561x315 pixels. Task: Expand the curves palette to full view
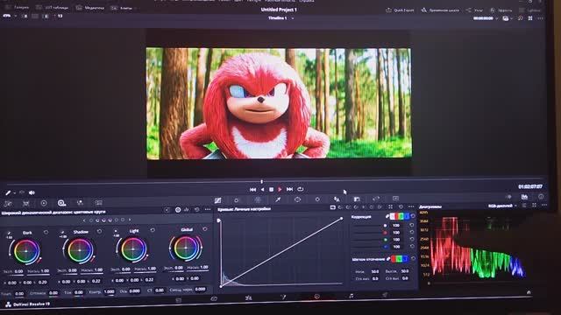[x=390, y=206]
